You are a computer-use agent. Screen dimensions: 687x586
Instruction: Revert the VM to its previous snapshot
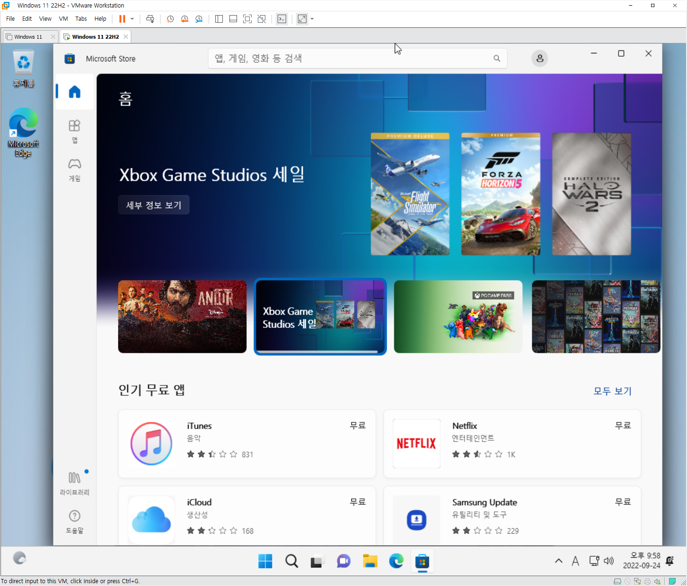185,19
